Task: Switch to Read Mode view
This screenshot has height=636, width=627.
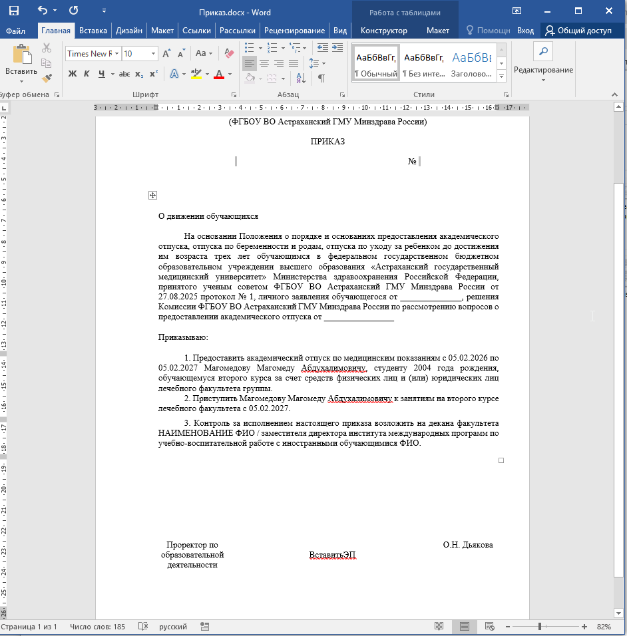Action: point(439,627)
